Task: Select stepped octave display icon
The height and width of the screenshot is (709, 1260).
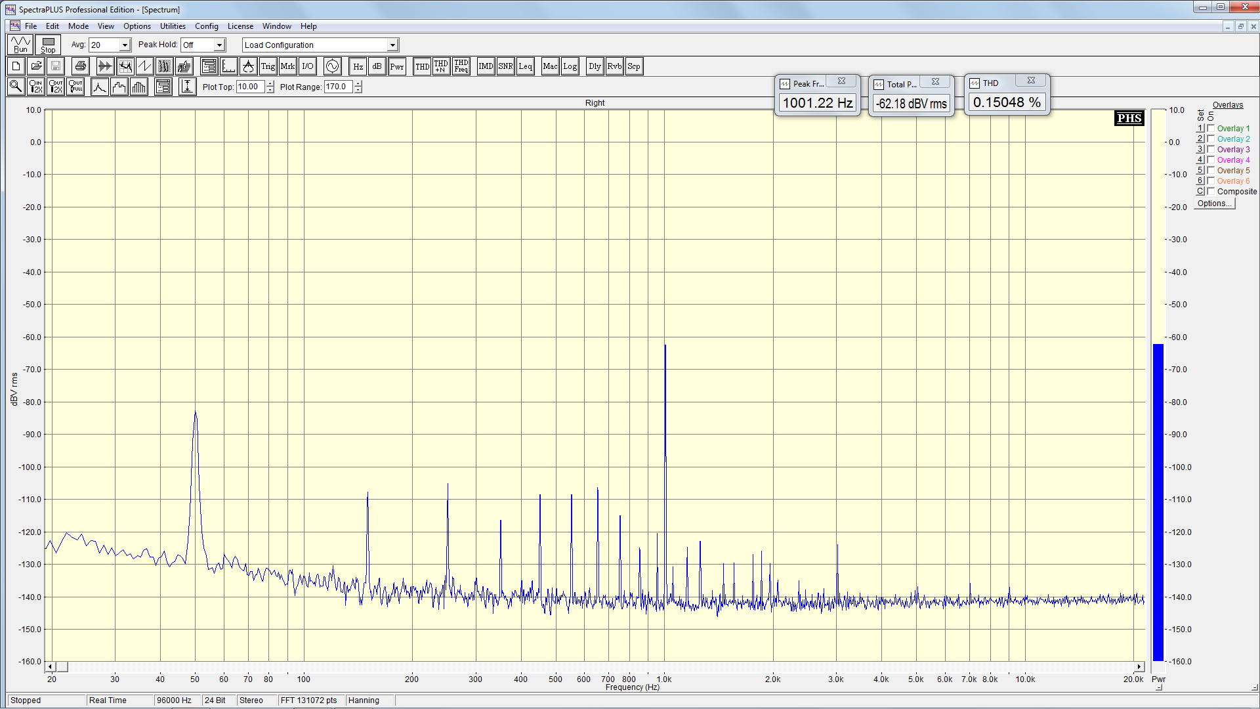Action: (119, 87)
